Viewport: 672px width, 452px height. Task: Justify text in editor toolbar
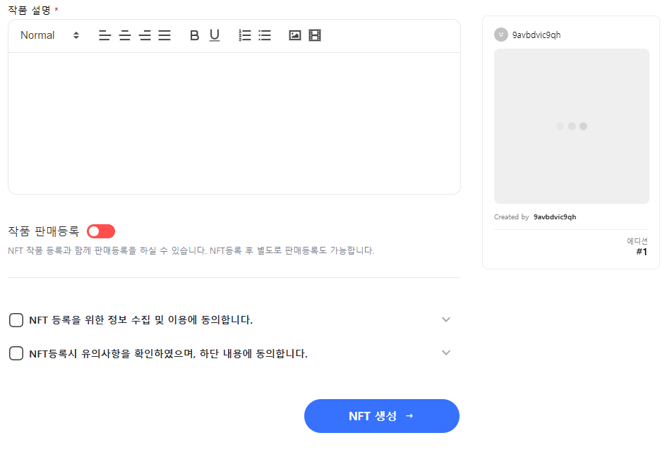coord(164,35)
